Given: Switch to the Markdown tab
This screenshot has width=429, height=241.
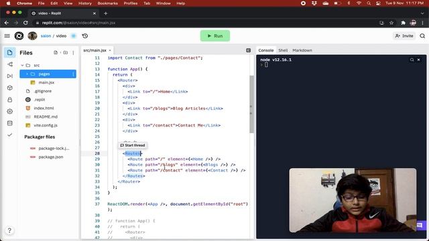Looking at the screenshot, I should (302, 50).
